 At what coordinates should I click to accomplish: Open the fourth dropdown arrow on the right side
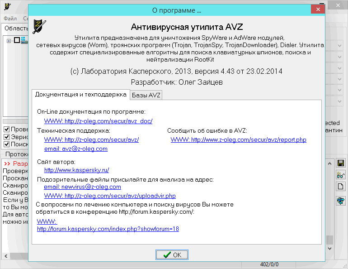pyautogui.click(x=339, y=79)
